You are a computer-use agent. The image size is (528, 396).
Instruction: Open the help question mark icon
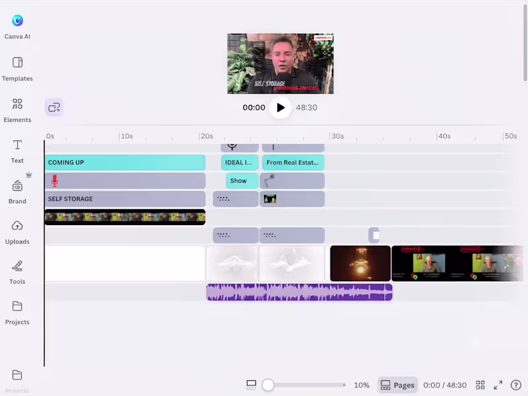coord(516,385)
